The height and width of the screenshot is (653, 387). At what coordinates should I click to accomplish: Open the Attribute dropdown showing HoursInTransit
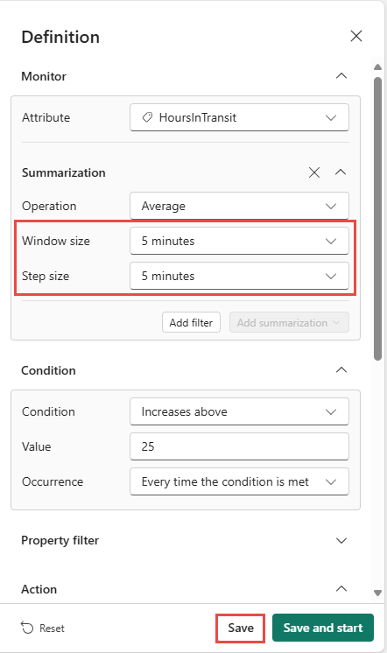[239, 117]
